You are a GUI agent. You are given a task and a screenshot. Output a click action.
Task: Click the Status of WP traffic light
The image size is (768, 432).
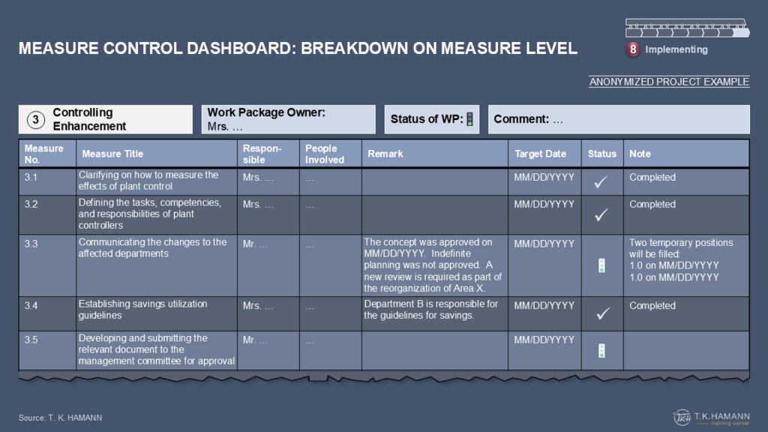pos(469,119)
